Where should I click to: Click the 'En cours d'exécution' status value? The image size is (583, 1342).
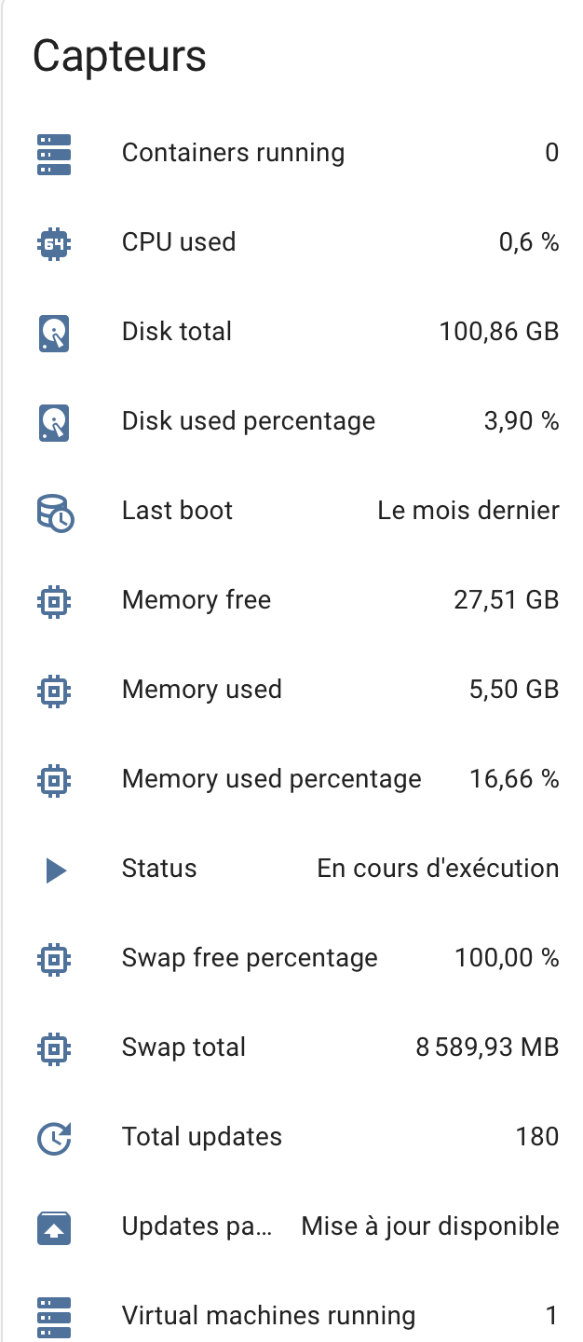pyautogui.click(x=438, y=869)
